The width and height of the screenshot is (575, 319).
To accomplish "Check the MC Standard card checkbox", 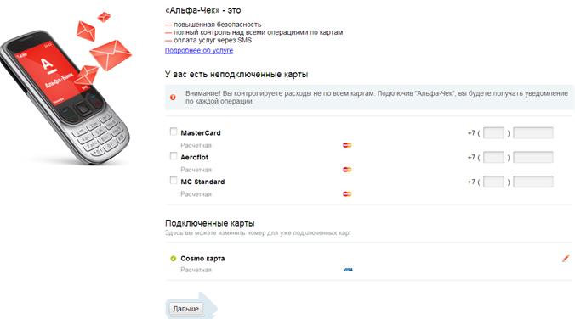I will point(174,181).
